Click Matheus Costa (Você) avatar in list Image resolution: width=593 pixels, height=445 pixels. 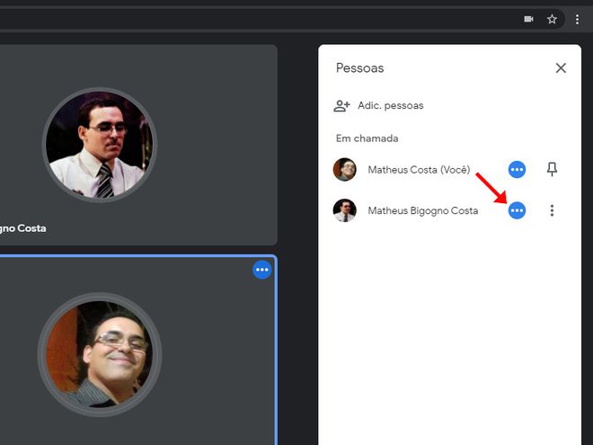[x=344, y=170]
